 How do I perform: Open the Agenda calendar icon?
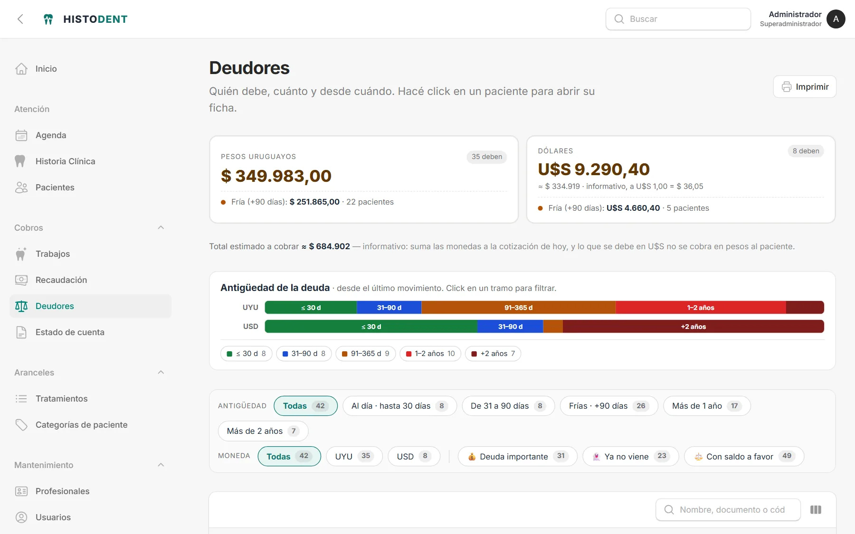pos(21,135)
